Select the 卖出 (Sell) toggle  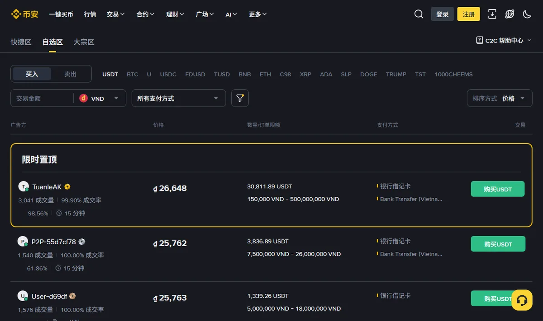[x=71, y=74]
